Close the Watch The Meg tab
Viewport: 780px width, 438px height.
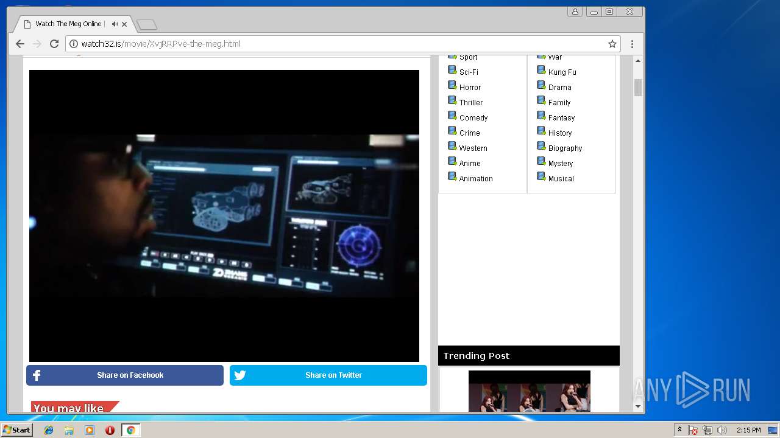click(x=124, y=24)
